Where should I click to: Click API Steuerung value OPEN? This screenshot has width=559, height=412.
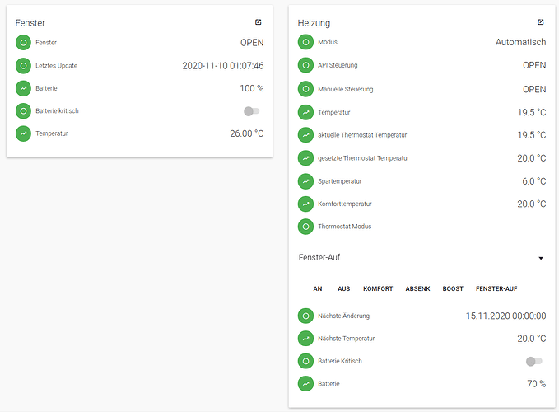(534, 66)
